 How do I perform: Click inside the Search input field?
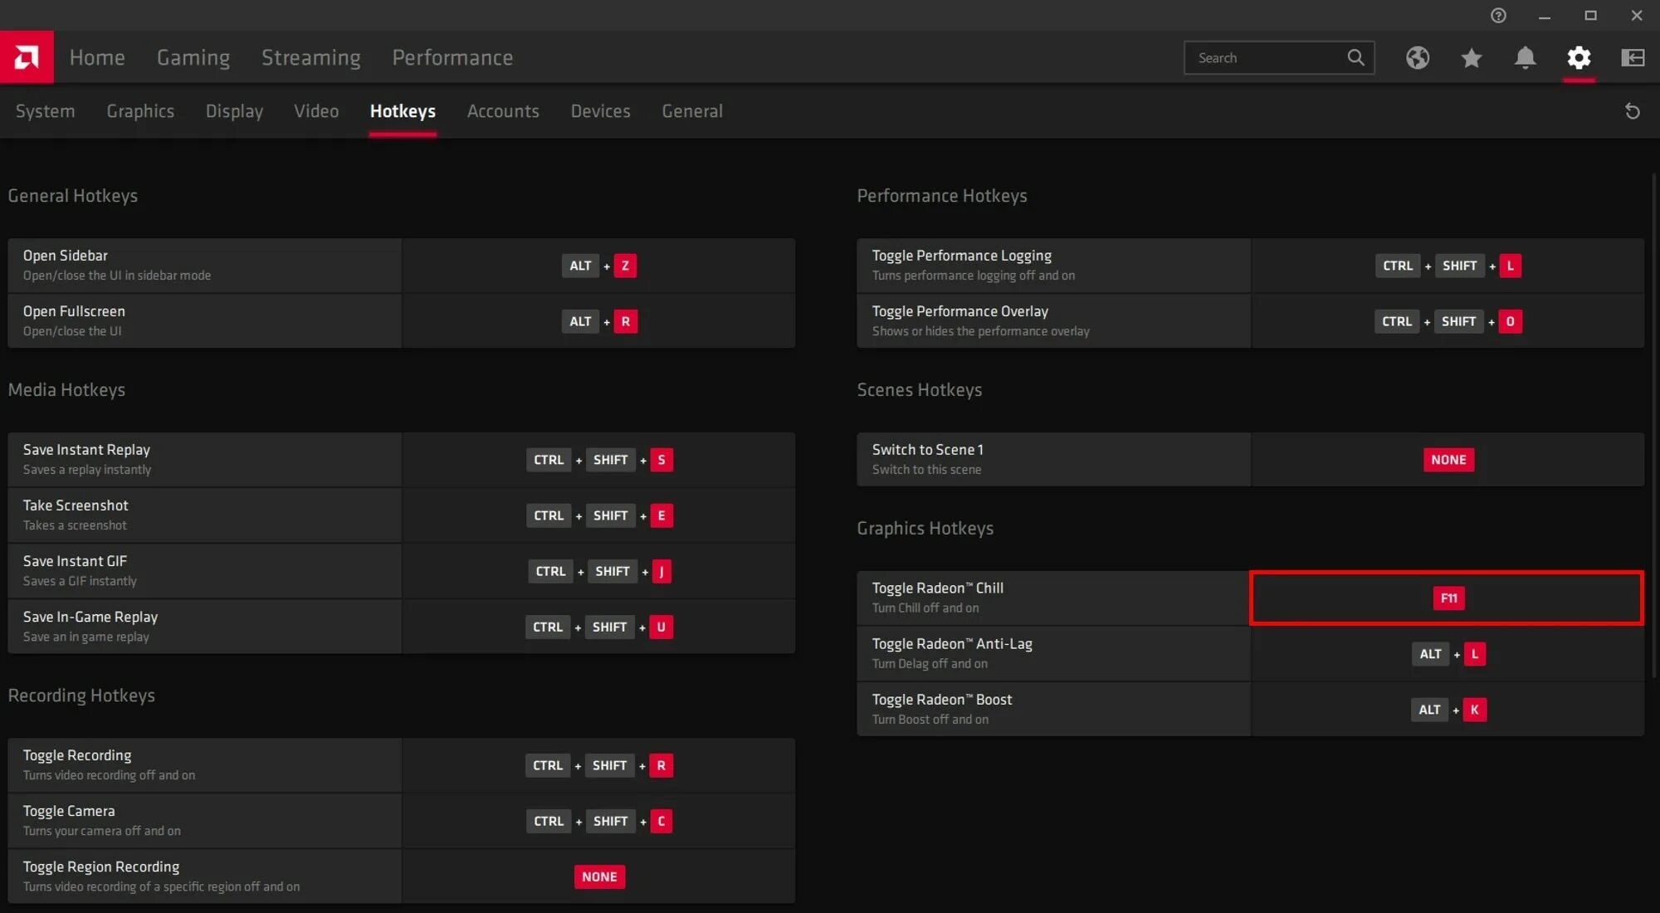coord(1266,57)
